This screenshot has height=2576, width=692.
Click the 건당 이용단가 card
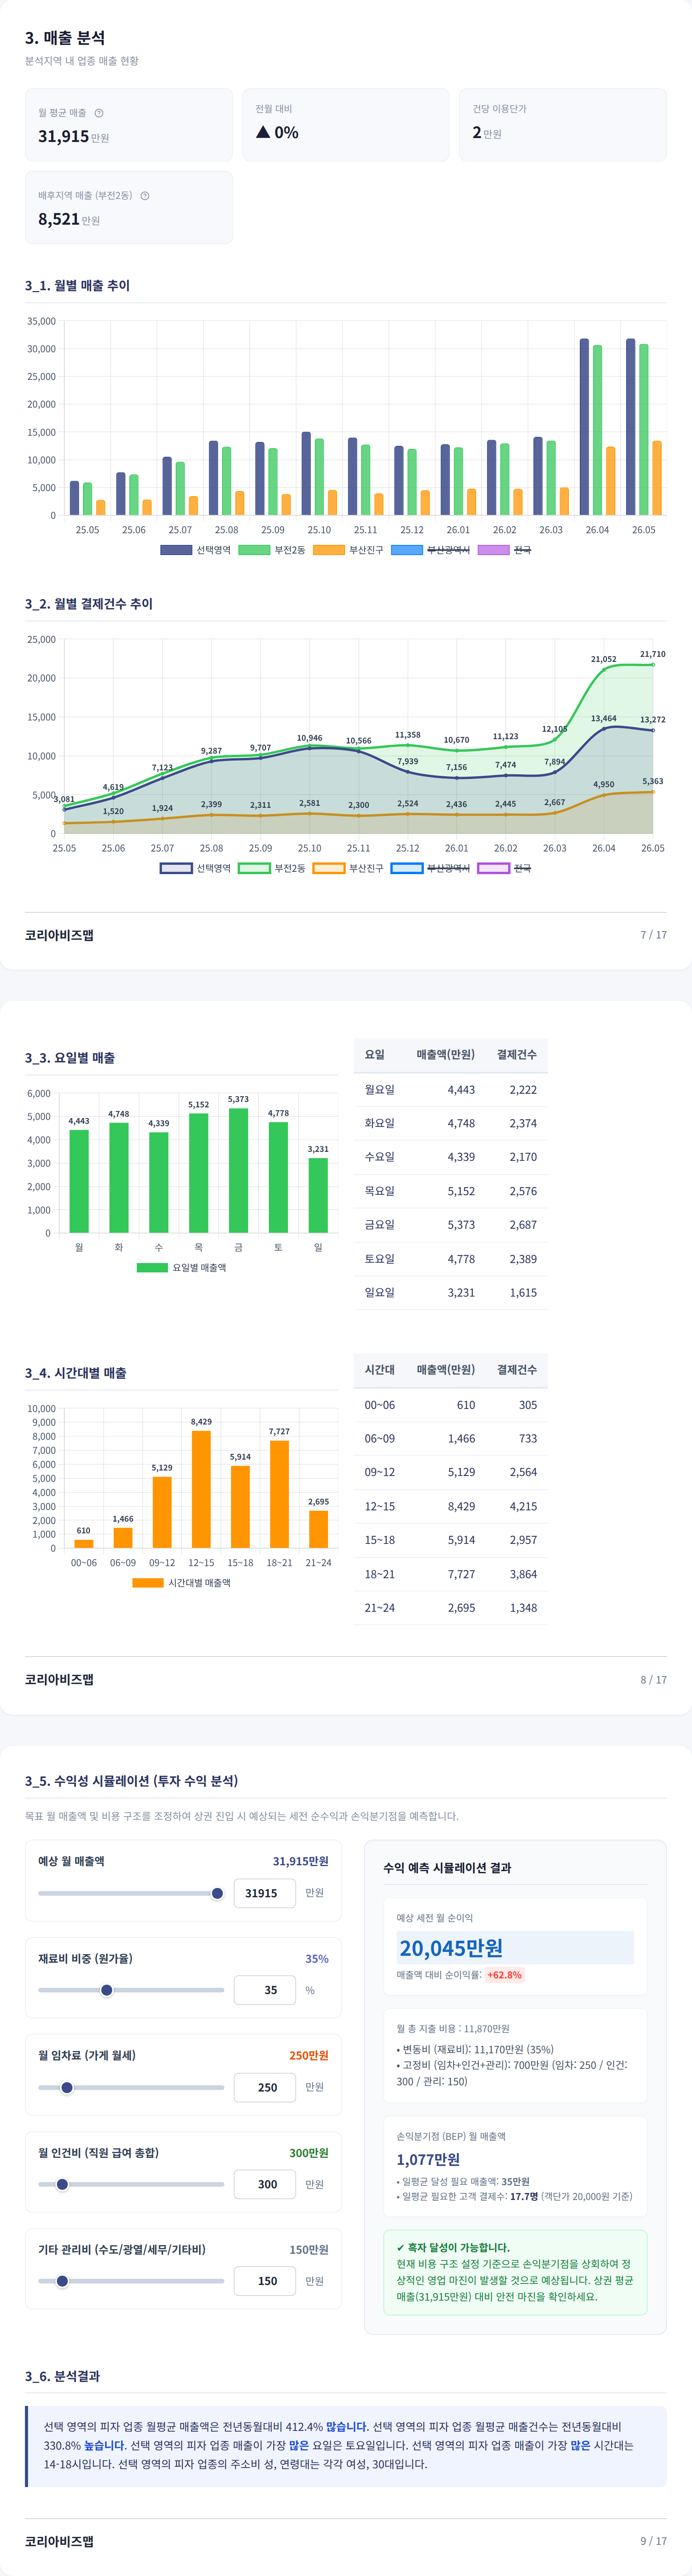(x=563, y=125)
